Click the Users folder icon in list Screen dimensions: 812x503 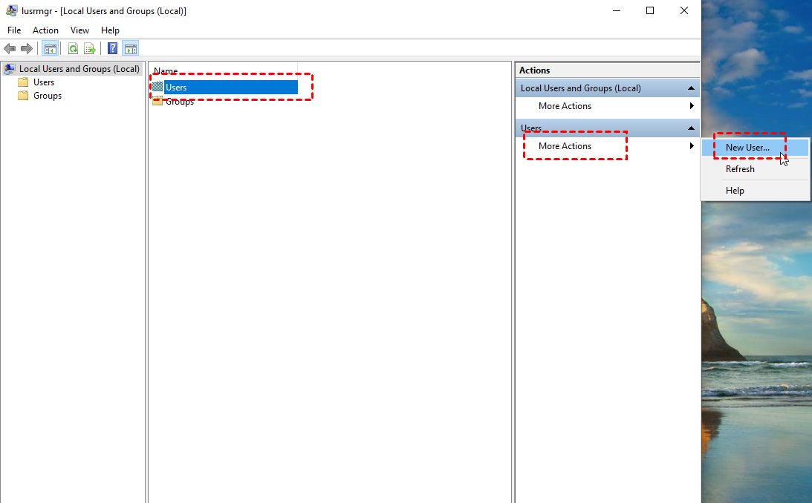coord(157,87)
